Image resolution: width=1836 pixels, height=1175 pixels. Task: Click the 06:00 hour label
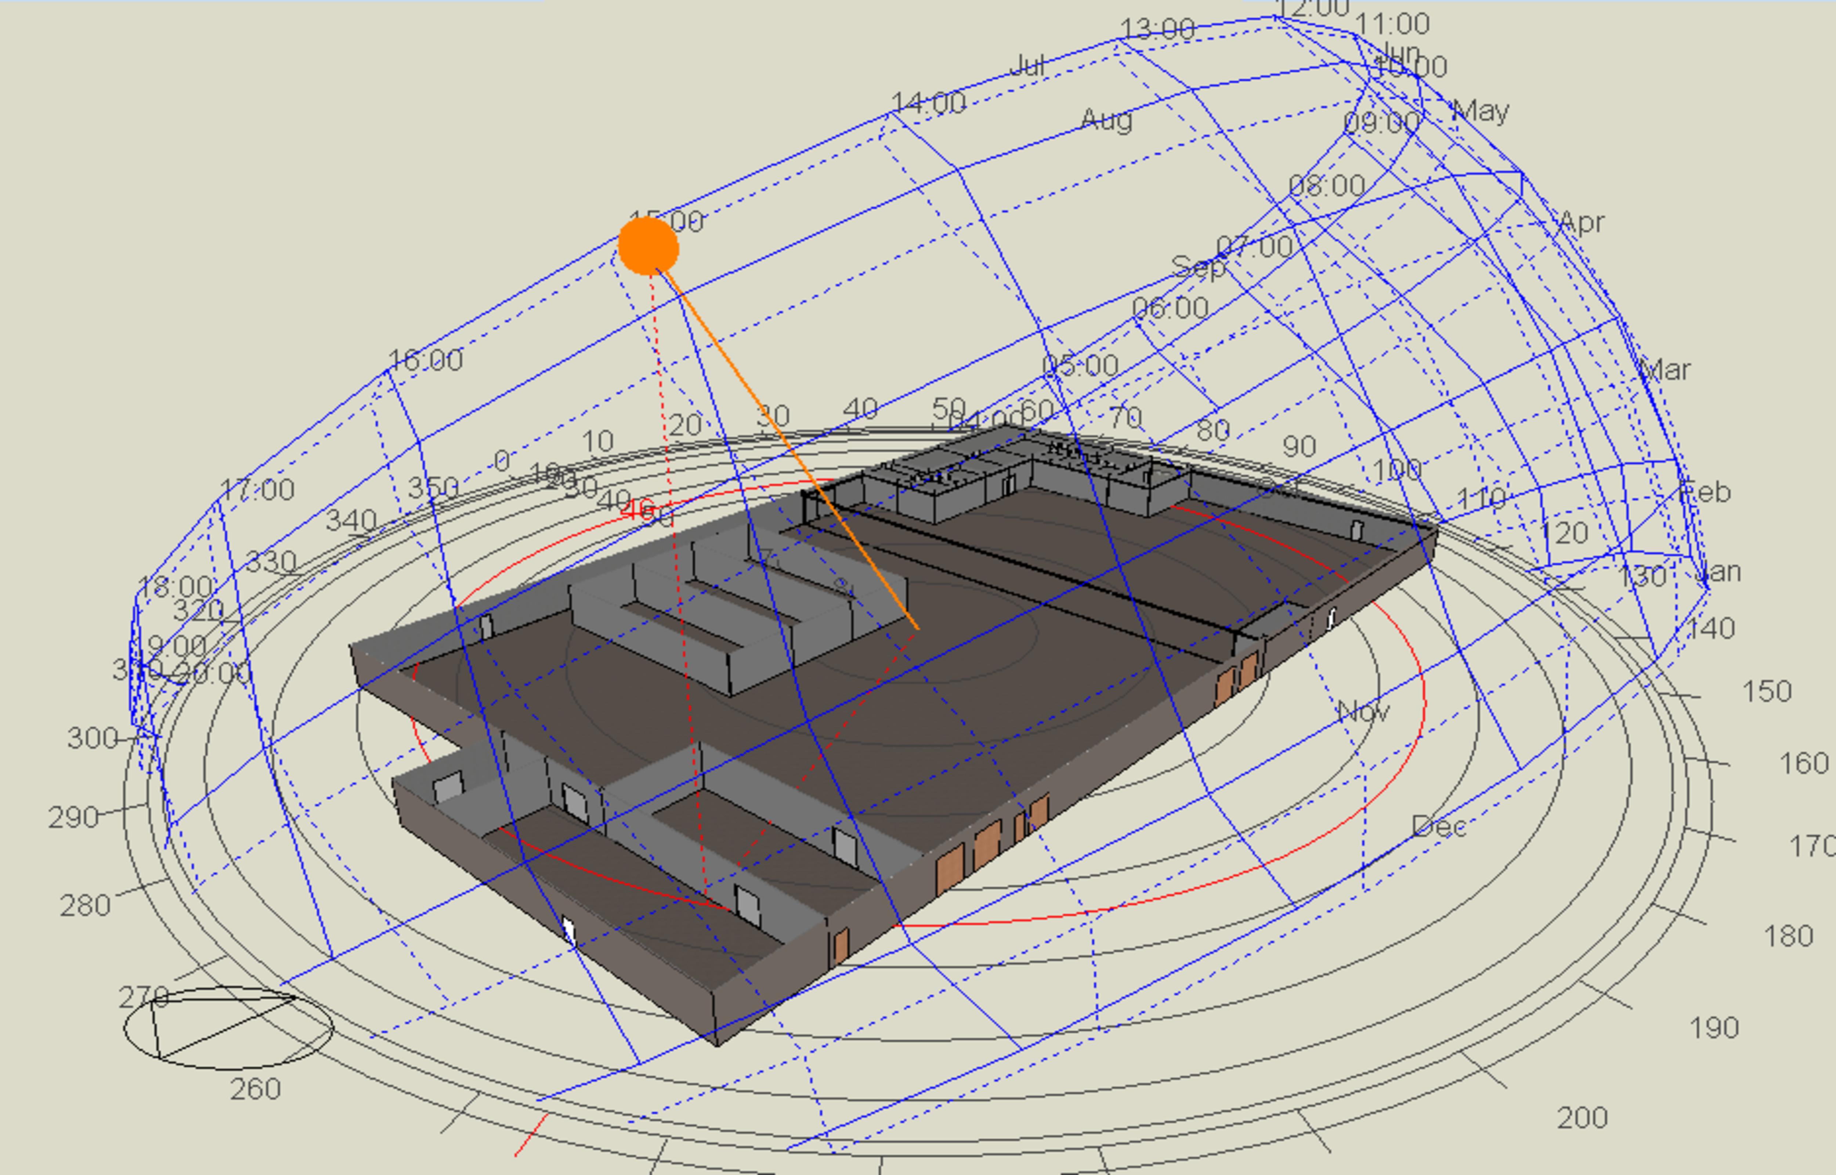(1170, 307)
